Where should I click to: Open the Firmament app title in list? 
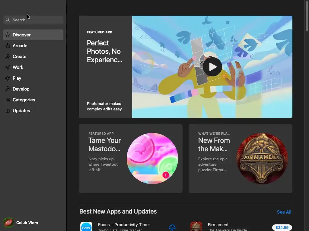[x=218, y=225]
